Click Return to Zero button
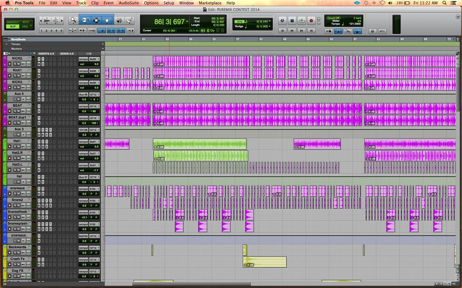The height and width of the screenshot is (288, 462). (x=282, y=31)
